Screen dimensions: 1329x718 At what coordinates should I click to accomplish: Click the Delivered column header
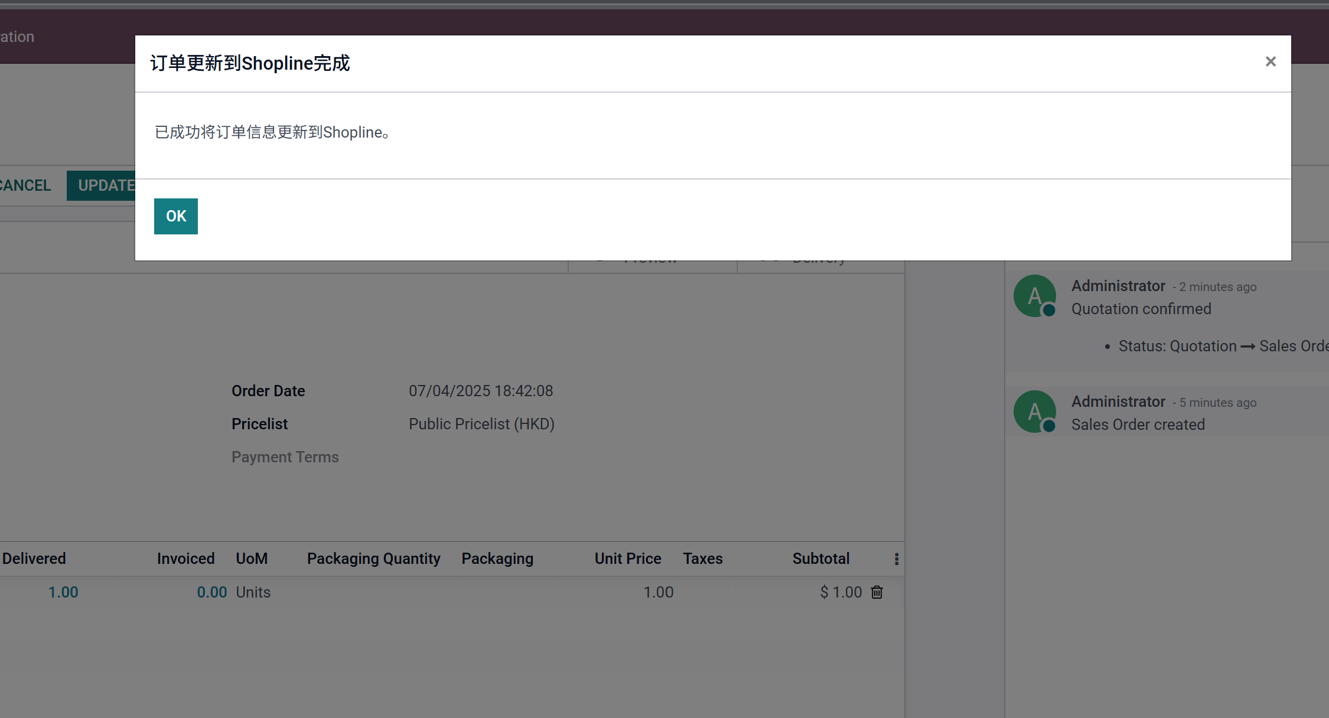(34, 559)
